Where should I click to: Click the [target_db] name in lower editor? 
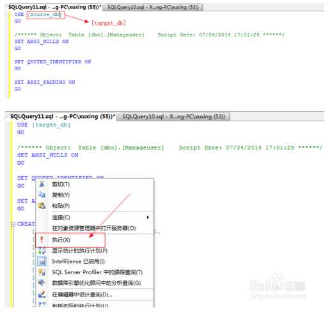51,125
